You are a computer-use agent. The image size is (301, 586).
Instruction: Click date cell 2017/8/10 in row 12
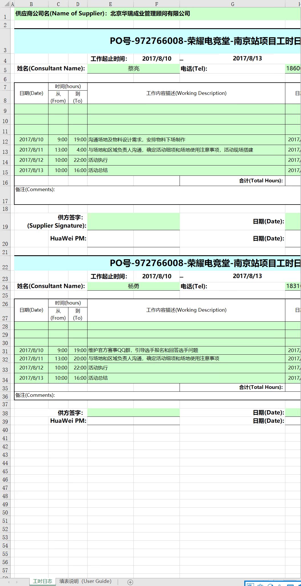coord(31,140)
